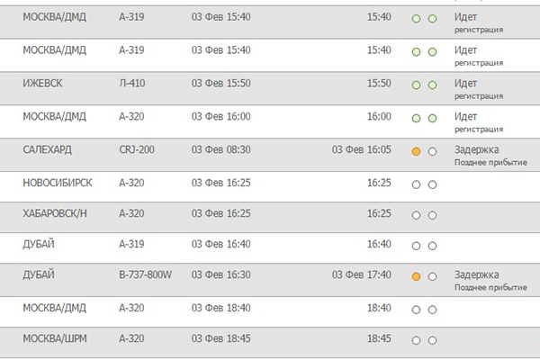
Task: Click the Москва/ШРМ destination name
Action: point(55,338)
